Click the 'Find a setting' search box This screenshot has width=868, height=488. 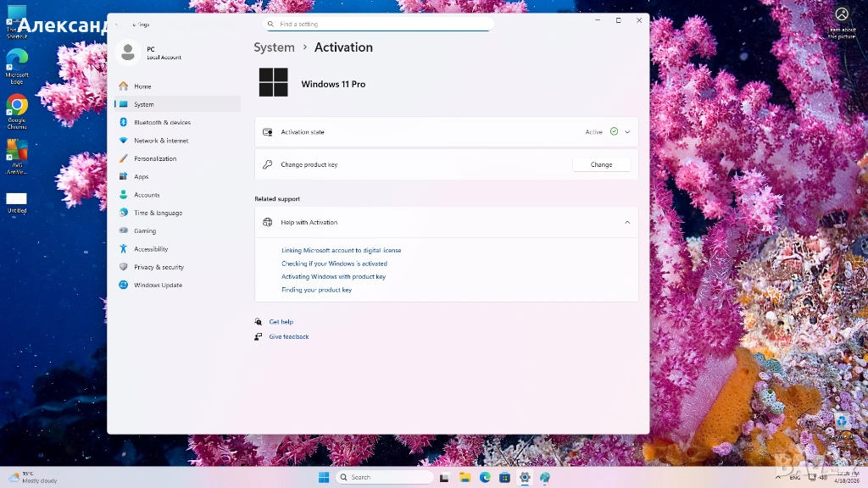click(377, 24)
